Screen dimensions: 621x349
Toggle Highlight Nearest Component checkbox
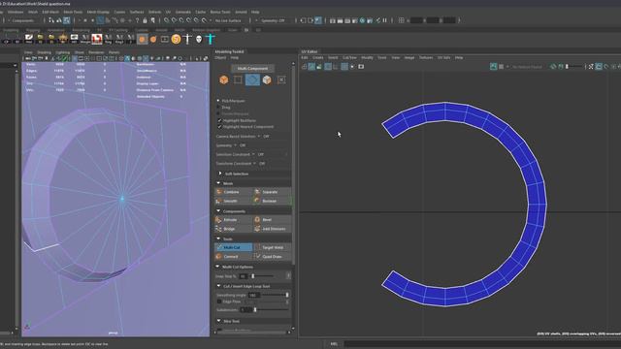(220, 127)
